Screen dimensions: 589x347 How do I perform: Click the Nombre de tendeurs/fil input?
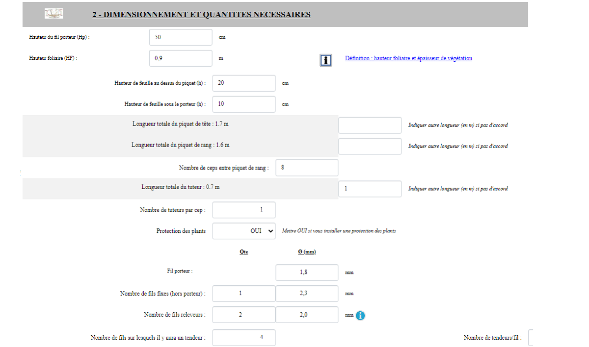point(531,338)
